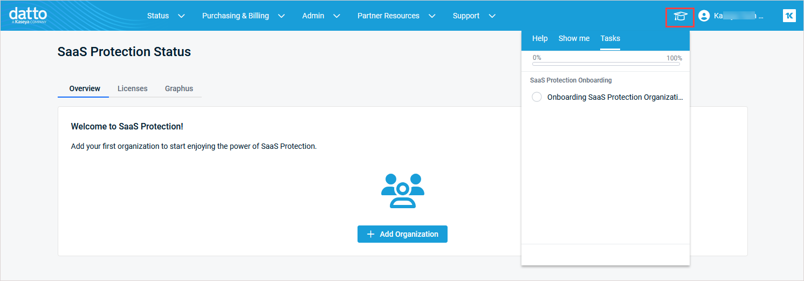Open Purchasing & Billing menu
The height and width of the screenshot is (281, 804).
[236, 16]
